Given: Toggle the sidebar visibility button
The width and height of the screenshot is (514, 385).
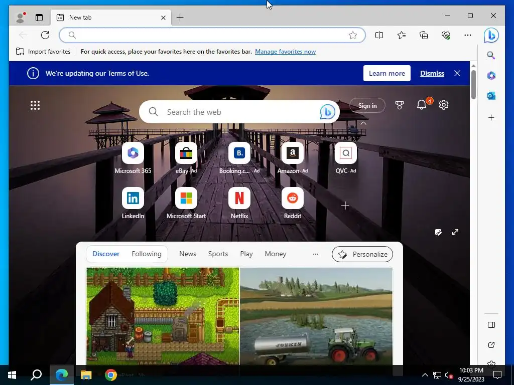Looking at the screenshot, I should point(491,325).
